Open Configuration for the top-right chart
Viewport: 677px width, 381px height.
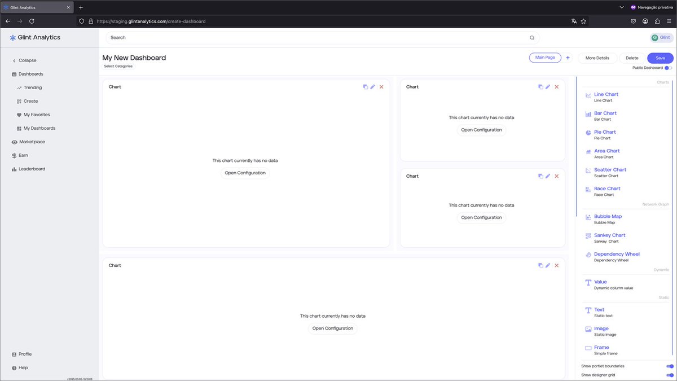click(x=481, y=130)
